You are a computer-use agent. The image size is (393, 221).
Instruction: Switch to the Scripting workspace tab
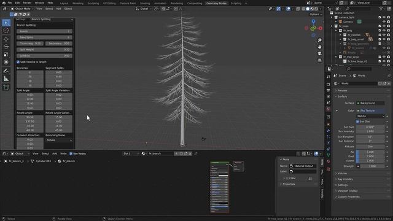click(236, 3)
